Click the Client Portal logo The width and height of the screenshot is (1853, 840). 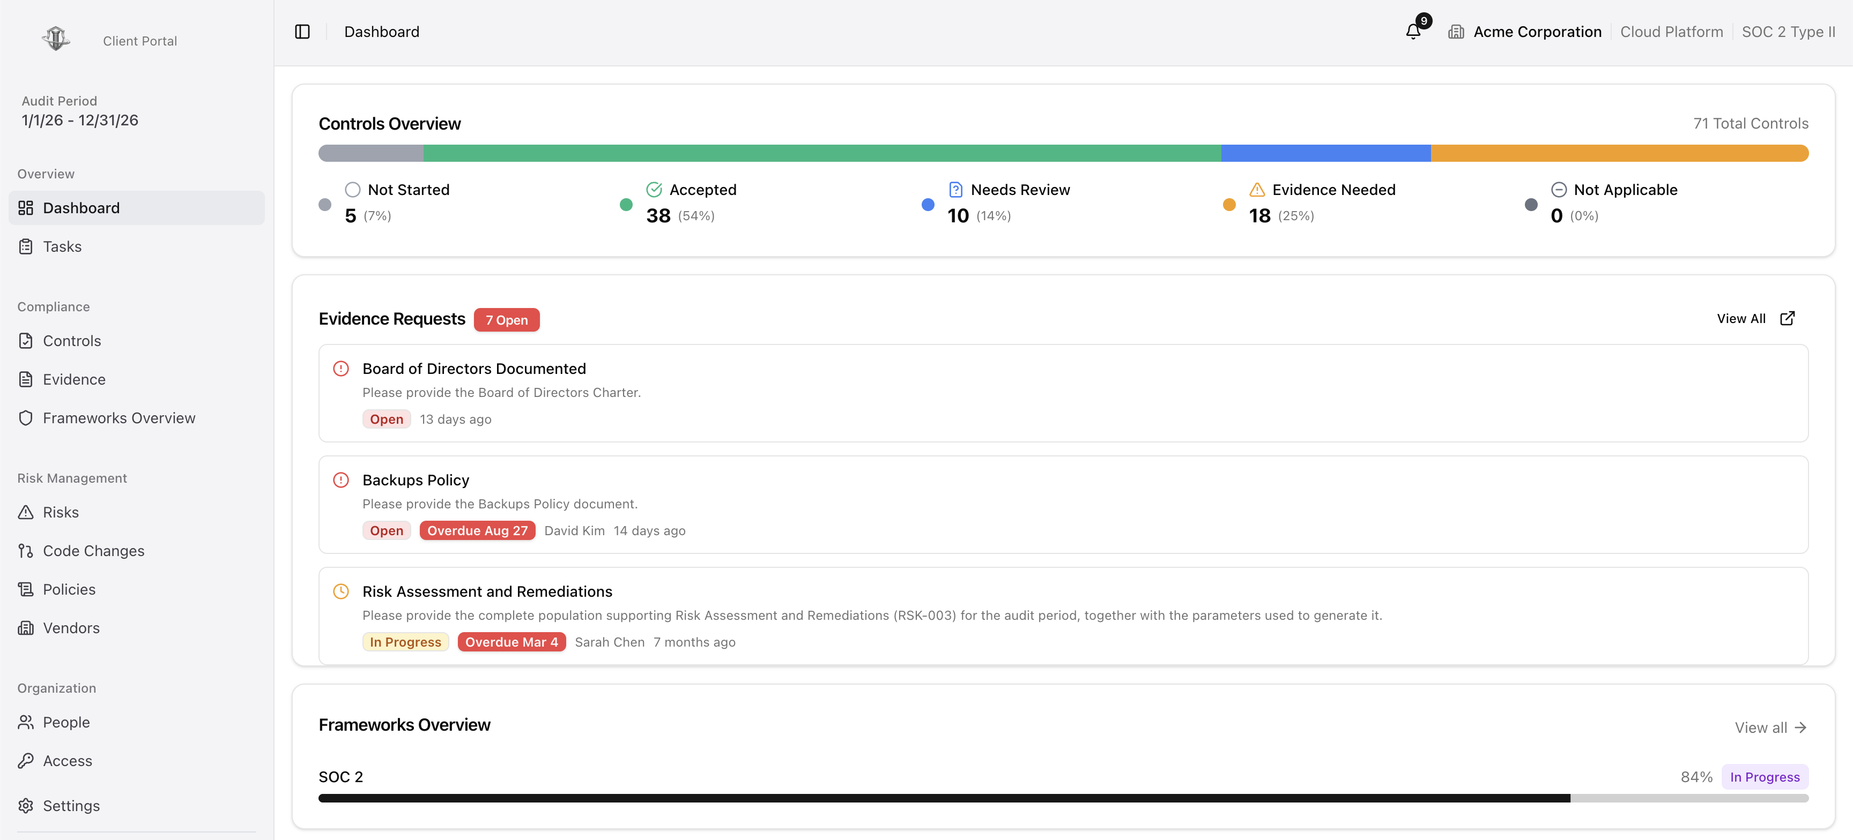click(56, 38)
